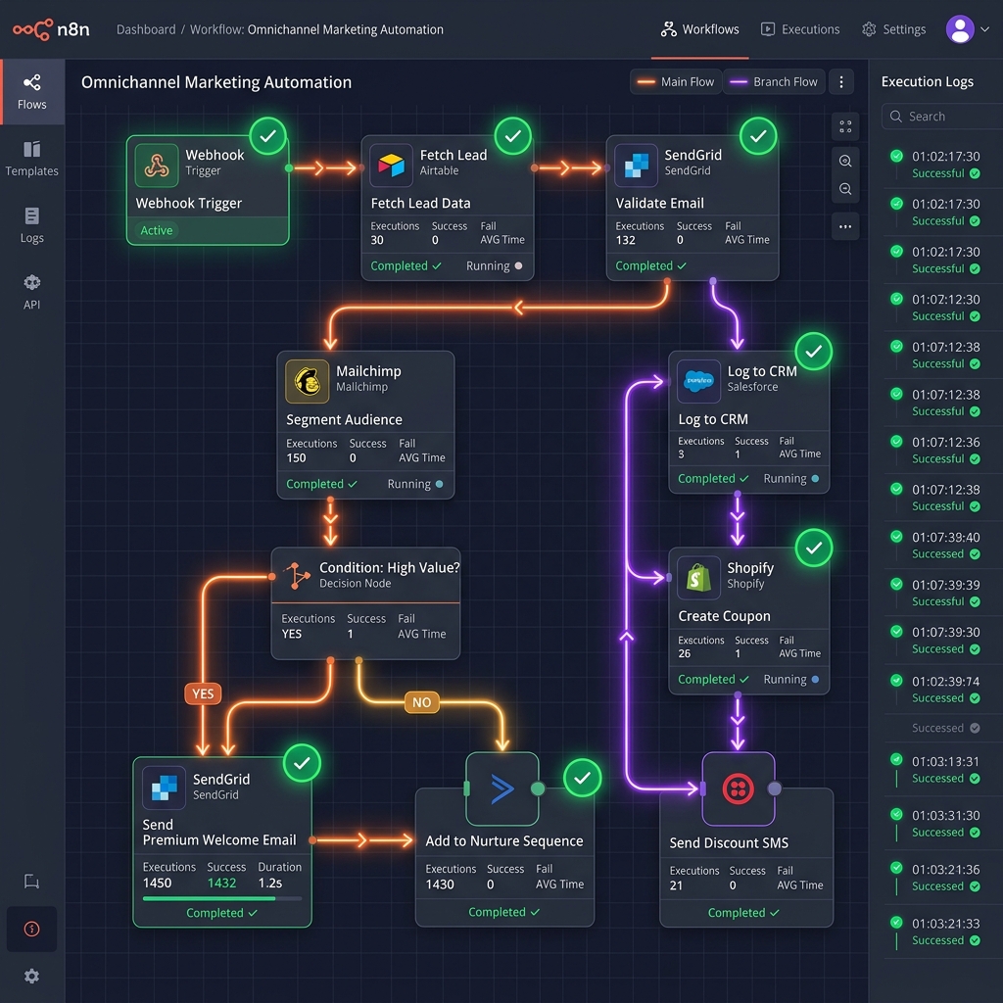The width and height of the screenshot is (1003, 1003).
Task: Select the Webhook Trigger node icon
Action: pyautogui.click(x=157, y=165)
